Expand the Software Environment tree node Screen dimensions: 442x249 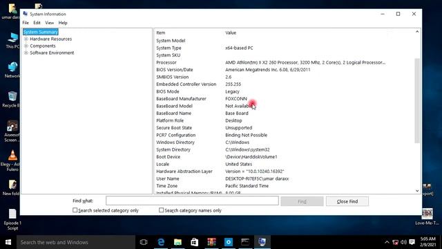[x=26, y=53]
